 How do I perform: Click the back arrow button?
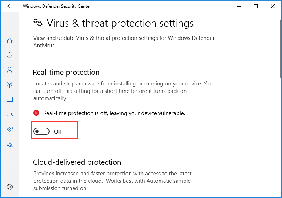(x=10, y=6)
